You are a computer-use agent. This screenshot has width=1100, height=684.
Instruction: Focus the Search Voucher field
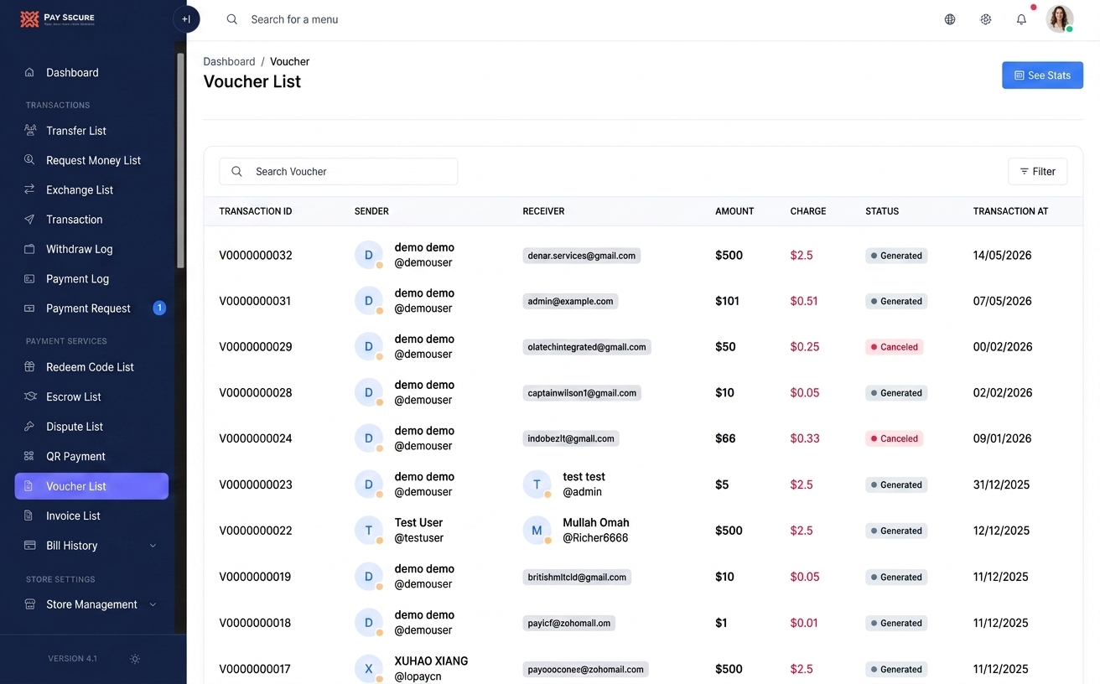(339, 172)
